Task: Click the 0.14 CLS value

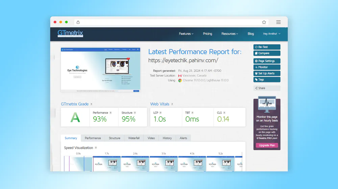Action: click(223, 119)
